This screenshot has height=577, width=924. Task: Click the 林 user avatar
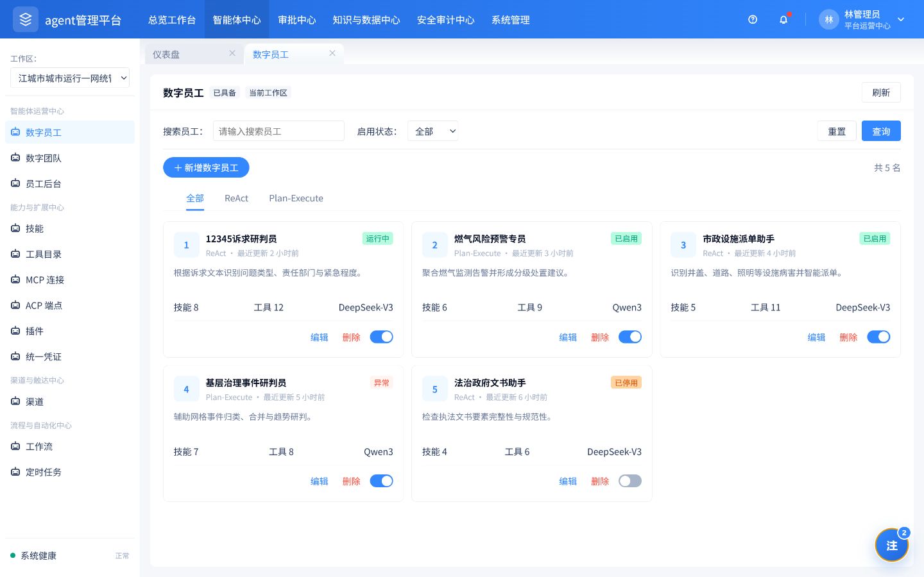pos(829,20)
